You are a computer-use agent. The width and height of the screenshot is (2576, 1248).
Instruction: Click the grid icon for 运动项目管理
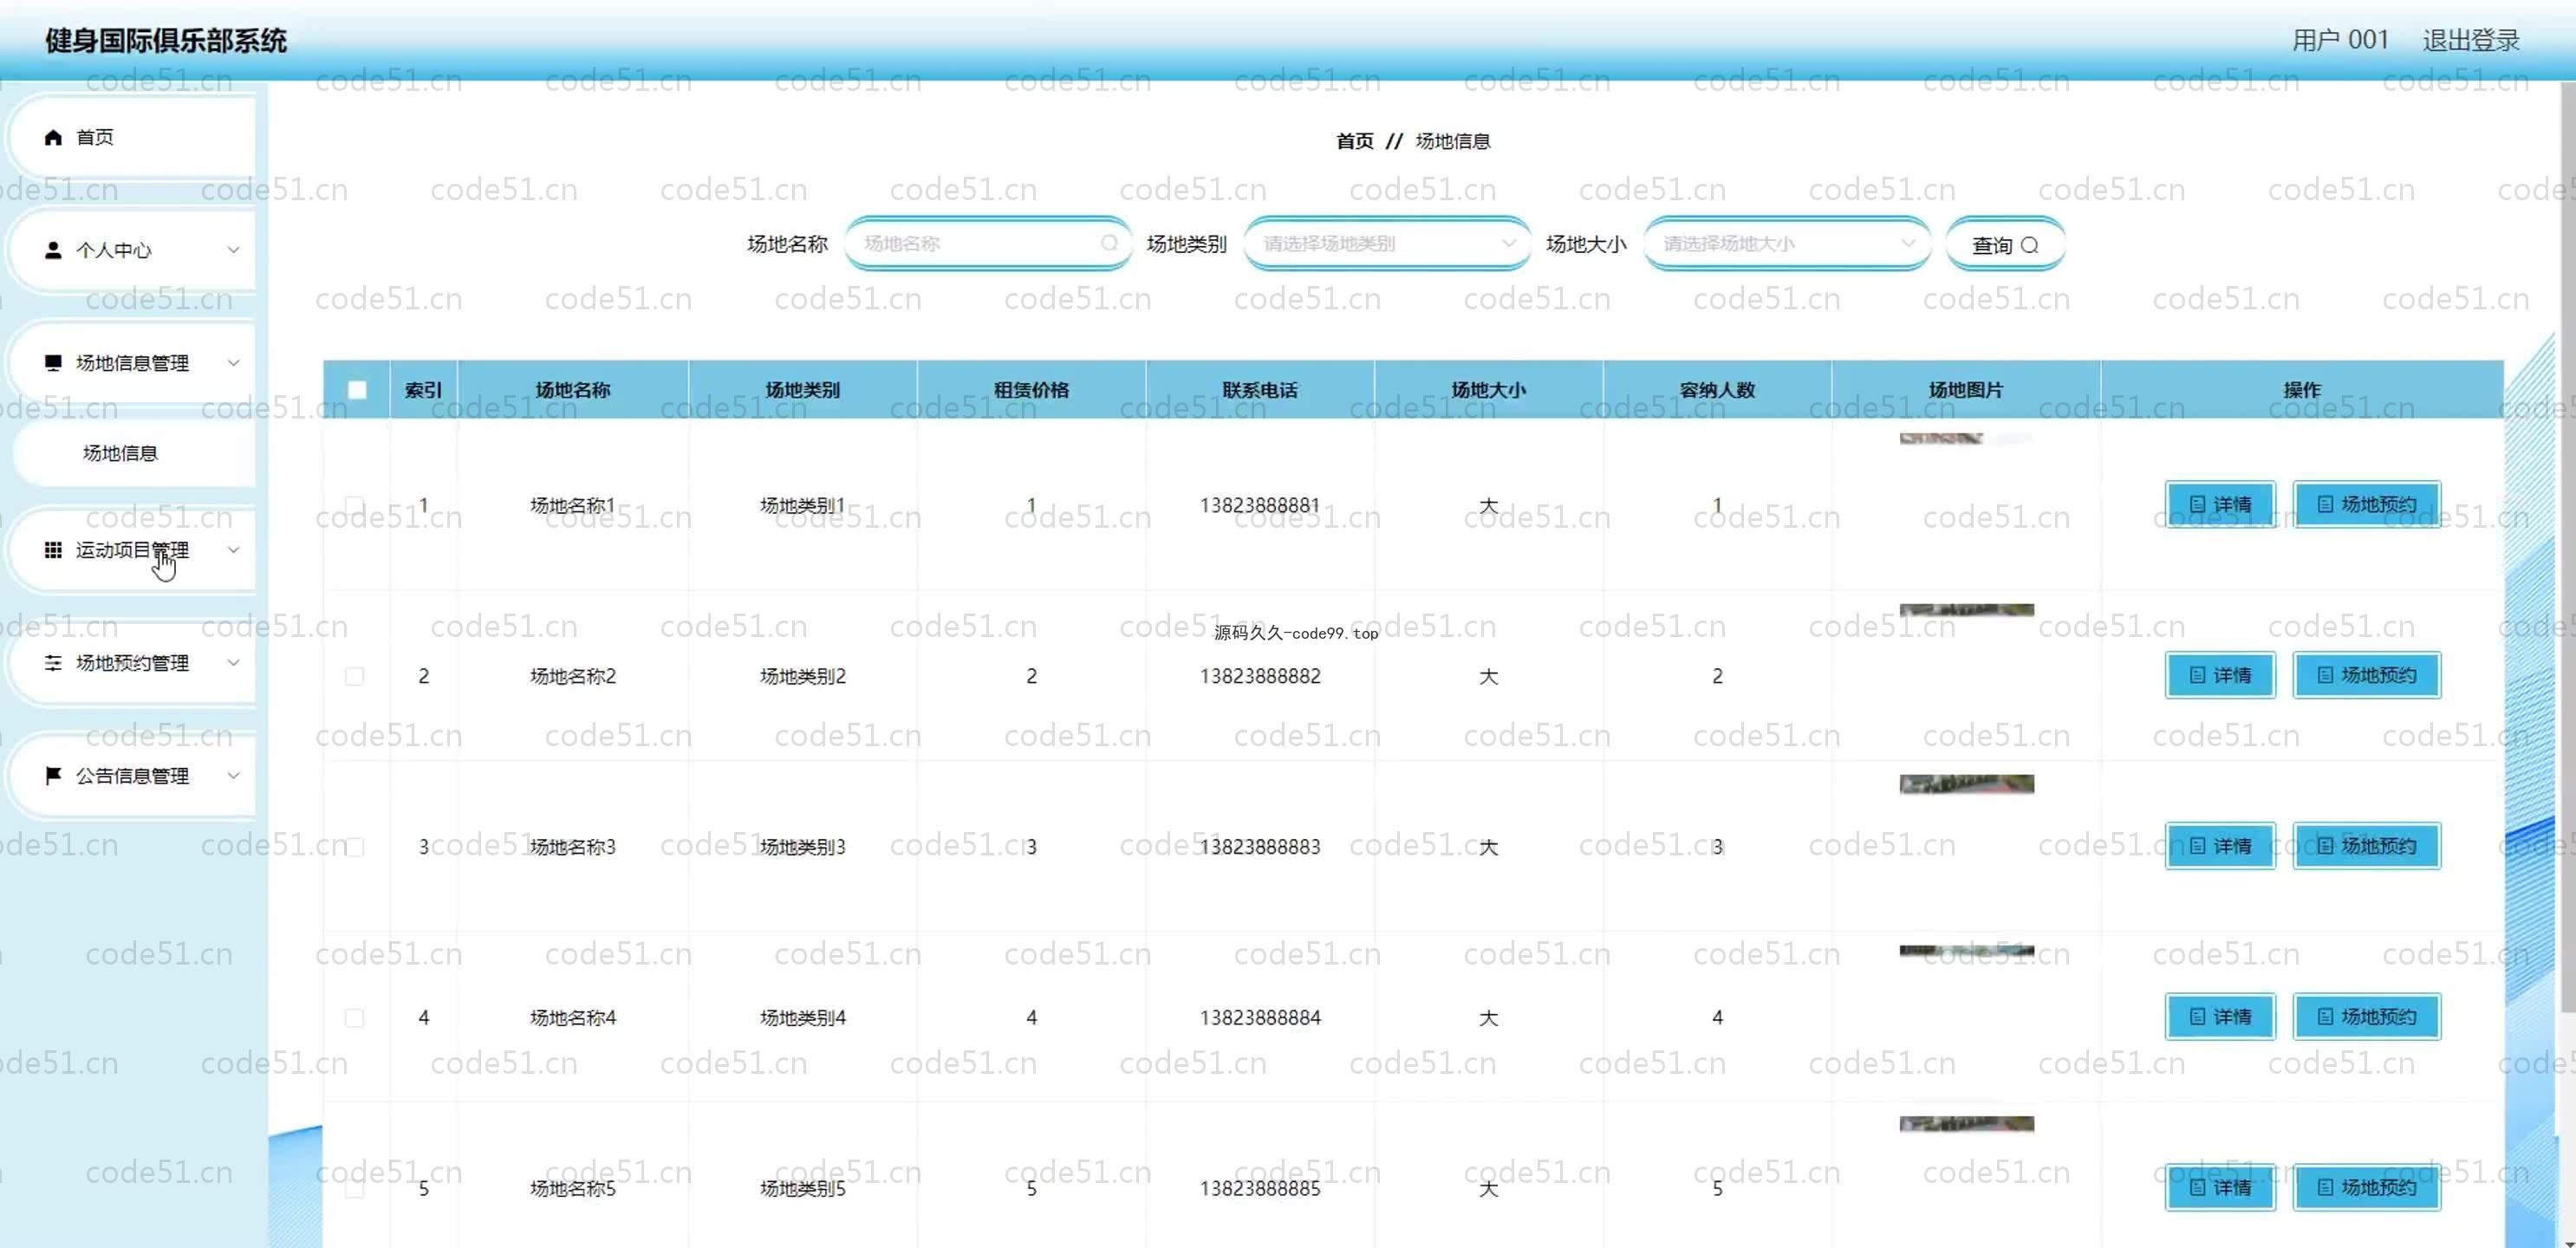click(x=53, y=550)
